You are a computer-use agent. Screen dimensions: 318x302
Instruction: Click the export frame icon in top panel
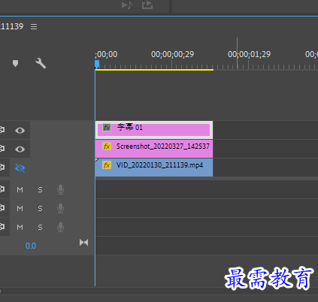147,5
